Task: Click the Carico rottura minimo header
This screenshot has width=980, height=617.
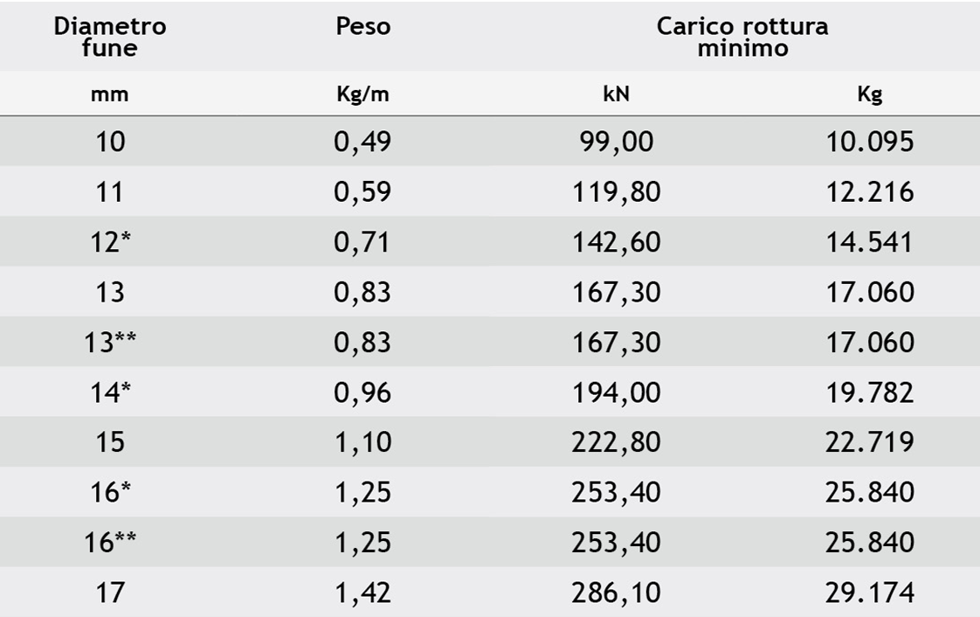Action: pyautogui.click(x=742, y=38)
